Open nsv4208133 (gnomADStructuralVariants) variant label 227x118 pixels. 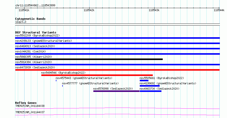[x=44, y=41]
